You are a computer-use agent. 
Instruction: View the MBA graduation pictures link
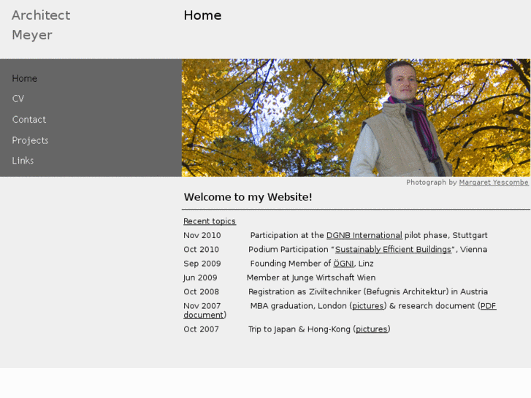[x=368, y=306]
